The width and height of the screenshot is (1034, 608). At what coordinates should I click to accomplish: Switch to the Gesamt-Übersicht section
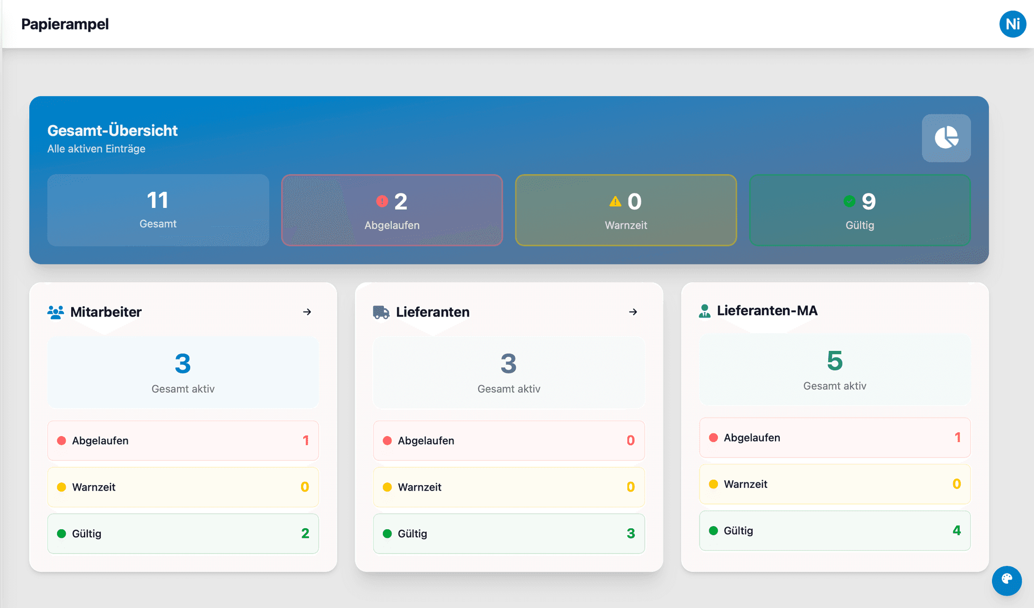point(112,130)
